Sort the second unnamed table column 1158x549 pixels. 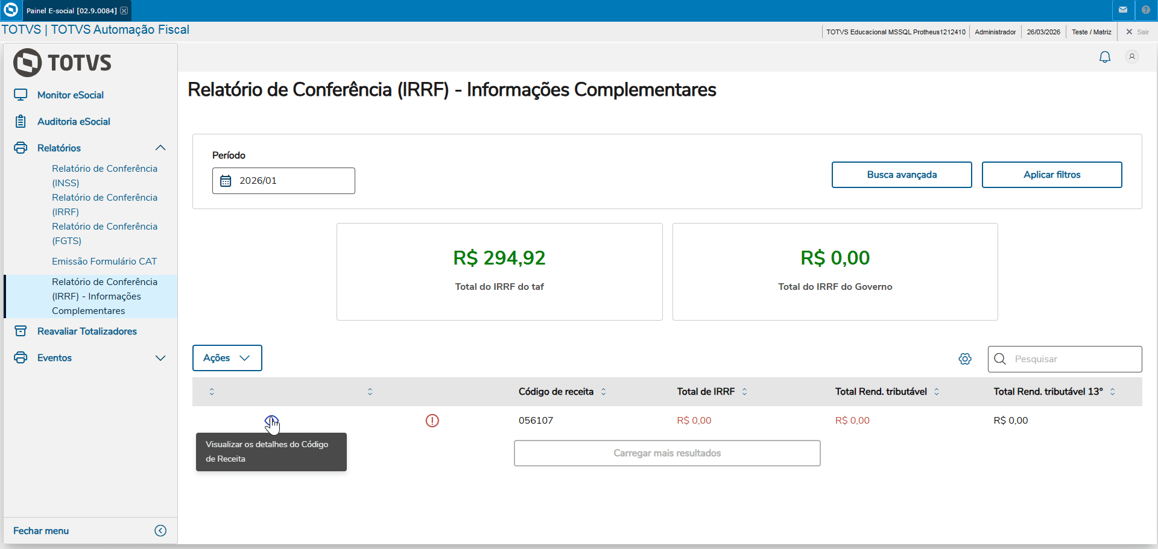370,392
